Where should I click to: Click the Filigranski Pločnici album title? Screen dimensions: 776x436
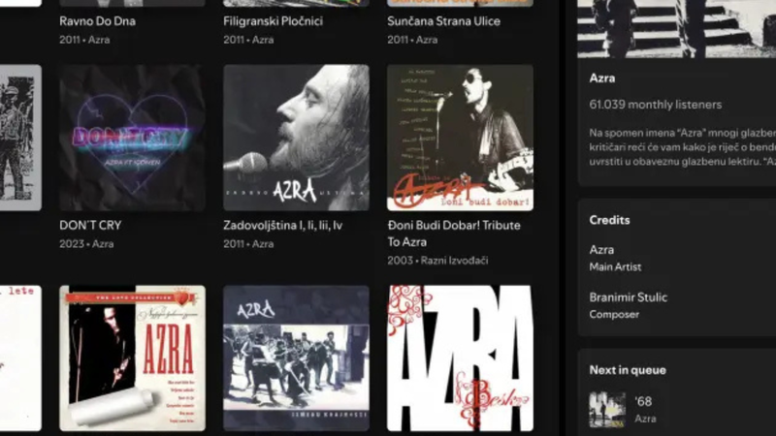pyautogui.click(x=274, y=21)
